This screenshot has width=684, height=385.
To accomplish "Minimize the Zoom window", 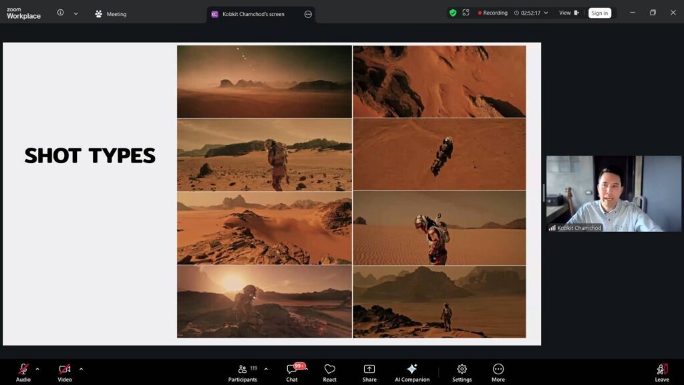I will (x=633, y=13).
